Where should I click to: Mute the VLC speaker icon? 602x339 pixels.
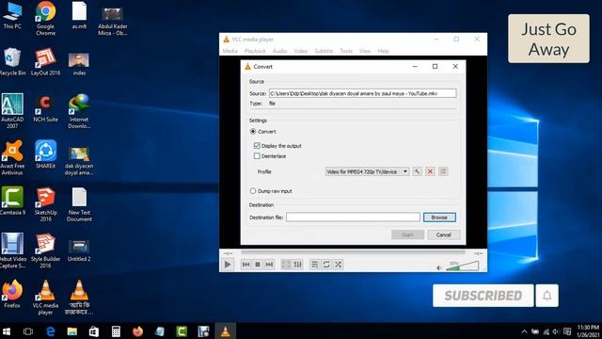pyautogui.click(x=439, y=267)
